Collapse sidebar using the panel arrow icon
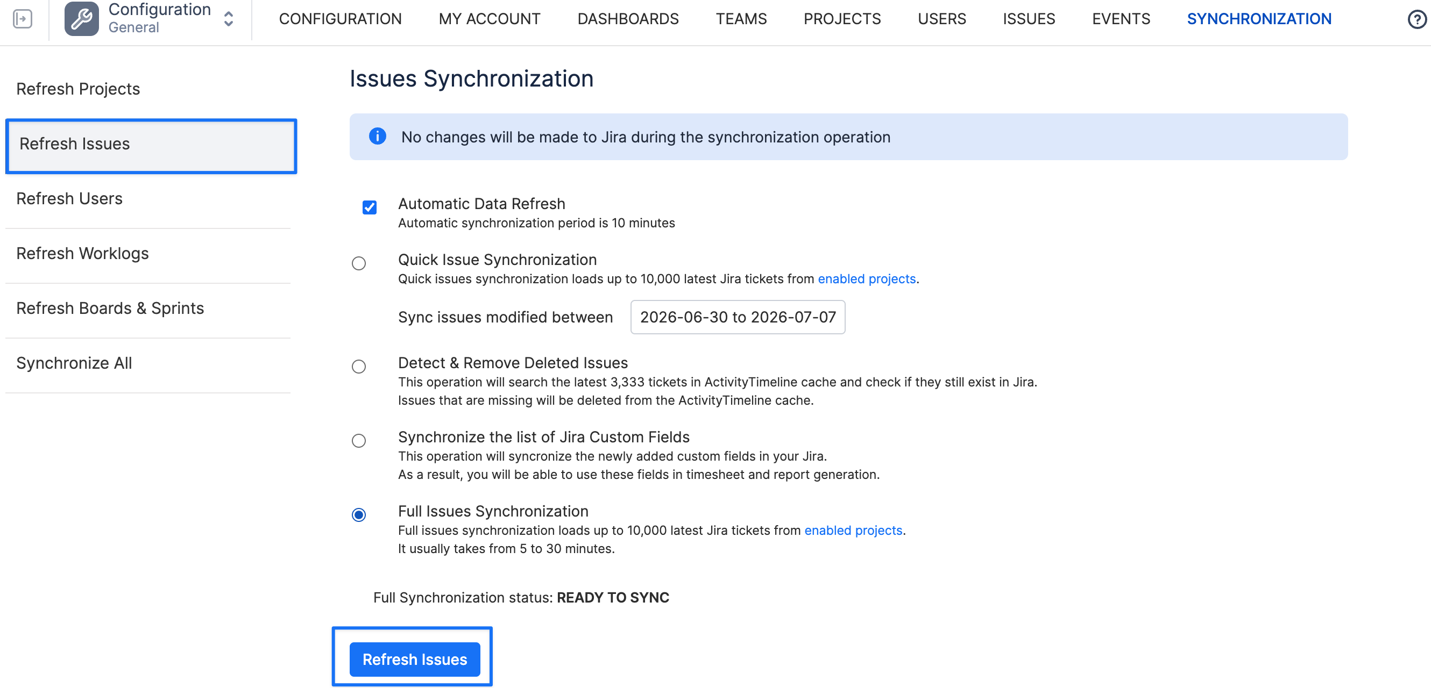 point(22,19)
